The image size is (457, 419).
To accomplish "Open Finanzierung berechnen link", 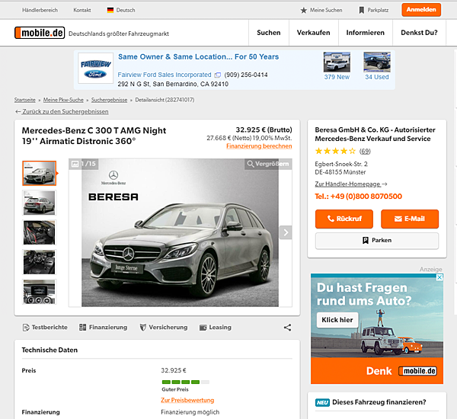I will click(x=259, y=146).
